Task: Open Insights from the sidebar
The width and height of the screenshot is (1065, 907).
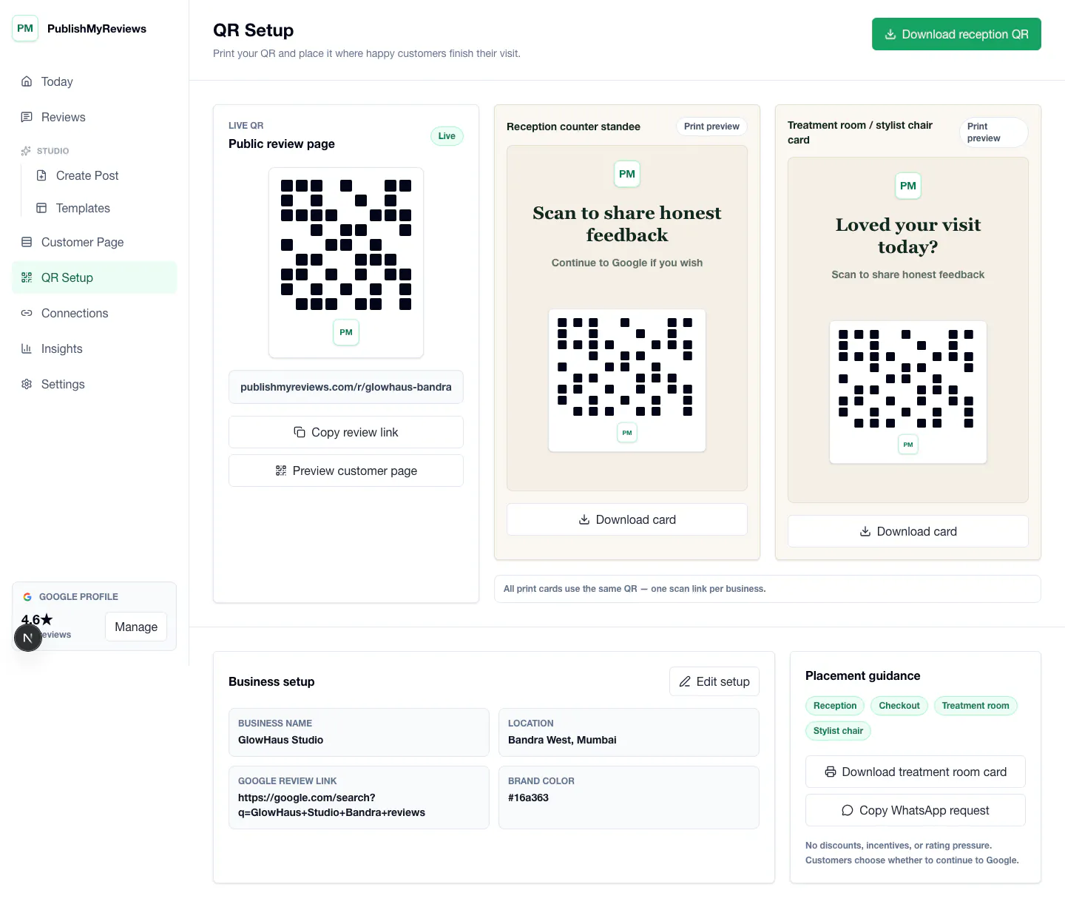Action: click(x=95, y=348)
